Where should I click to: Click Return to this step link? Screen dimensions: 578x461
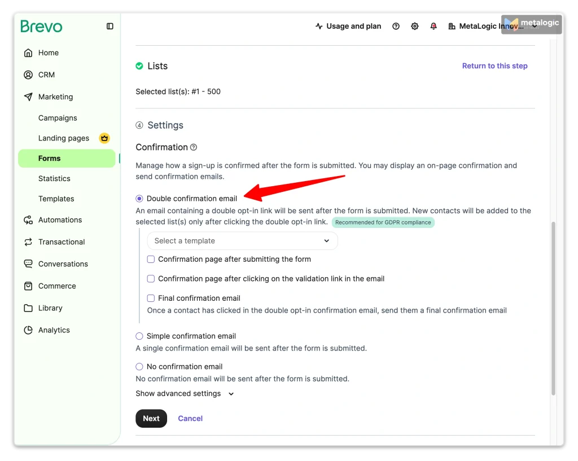(x=494, y=66)
